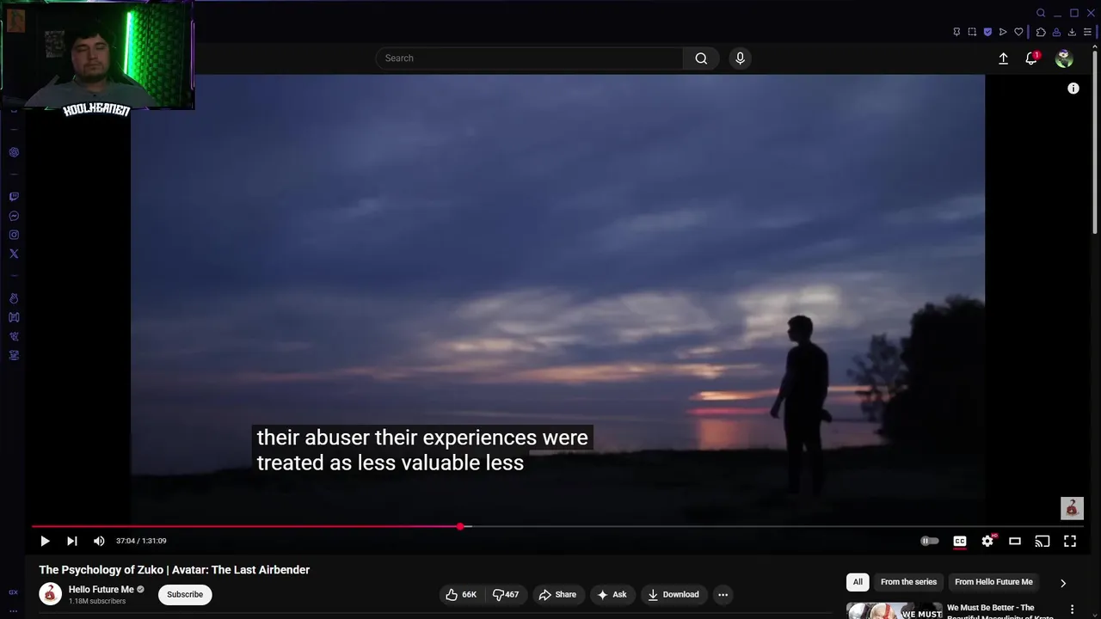Switch to theater mode
Viewport: 1101px width, 619px height.
pyautogui.click(x=1015, y=541)
